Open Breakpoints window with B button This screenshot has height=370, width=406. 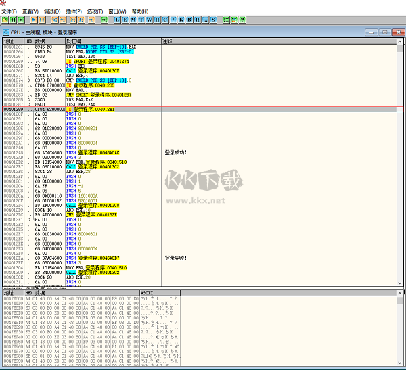click(189, 20)
